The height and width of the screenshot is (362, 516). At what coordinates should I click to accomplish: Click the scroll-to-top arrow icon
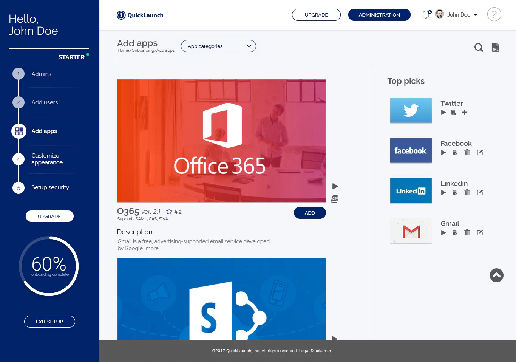coord(496,275)
